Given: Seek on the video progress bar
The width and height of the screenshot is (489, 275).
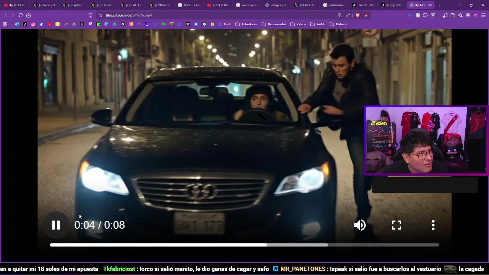Looking at the screenshot, I should click(244, 245).
